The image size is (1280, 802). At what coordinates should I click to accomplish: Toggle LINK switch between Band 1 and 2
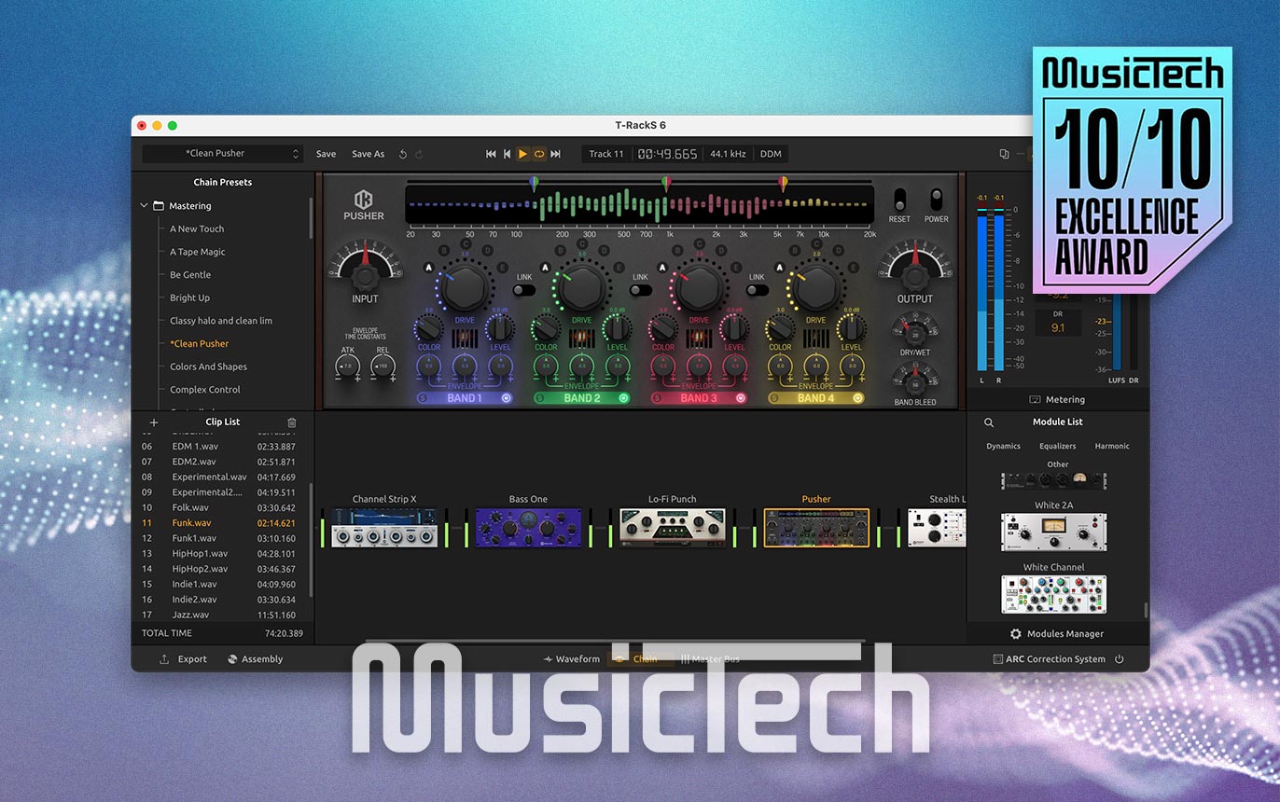(523, 289)
